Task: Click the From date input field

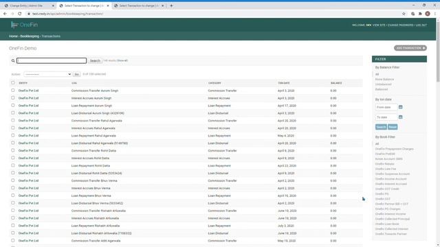Action: (386, 107)
